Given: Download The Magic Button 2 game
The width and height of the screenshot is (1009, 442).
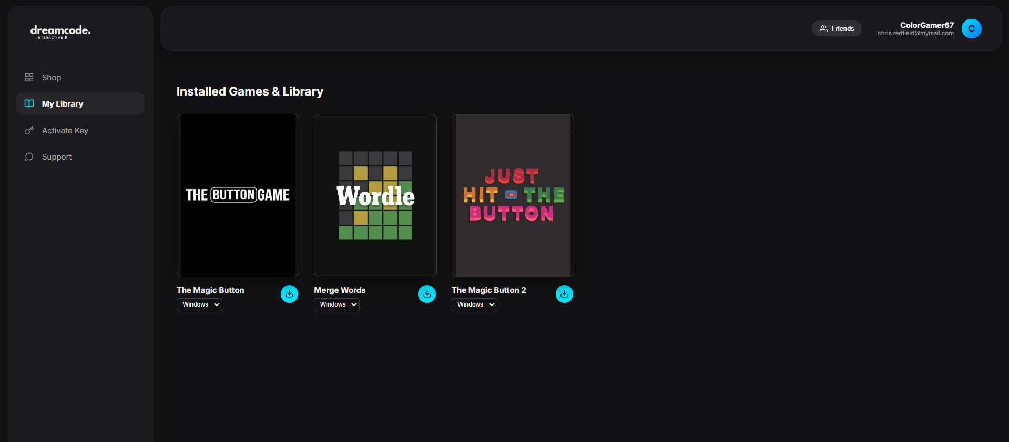Looking at the screenshot, I should (564, 294).
